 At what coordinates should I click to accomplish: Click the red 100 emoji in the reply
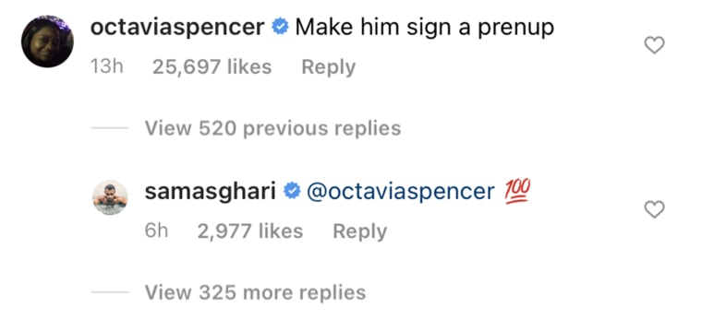(x=517, y=191)
